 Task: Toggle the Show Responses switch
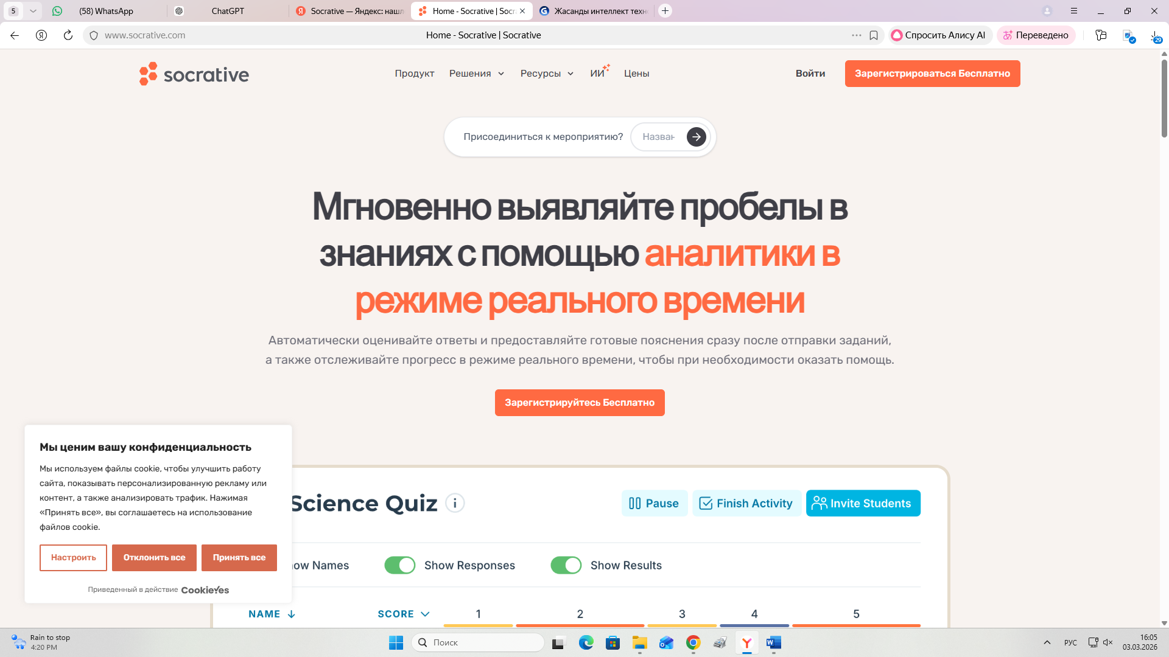[x=400, y=565]
